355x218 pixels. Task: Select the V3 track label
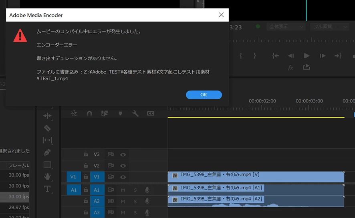click(97, 154)
